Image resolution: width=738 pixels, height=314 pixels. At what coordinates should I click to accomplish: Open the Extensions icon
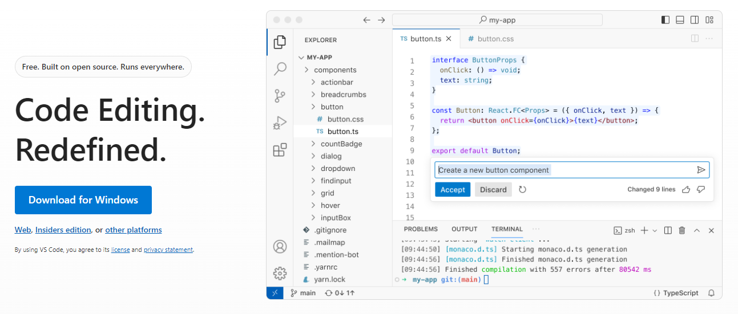[280, 150]
